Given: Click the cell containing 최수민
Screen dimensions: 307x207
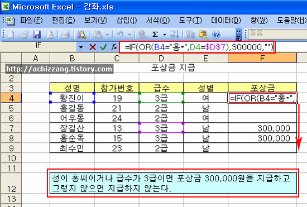Looking at the screenshot, I should (x=72, y=148).
